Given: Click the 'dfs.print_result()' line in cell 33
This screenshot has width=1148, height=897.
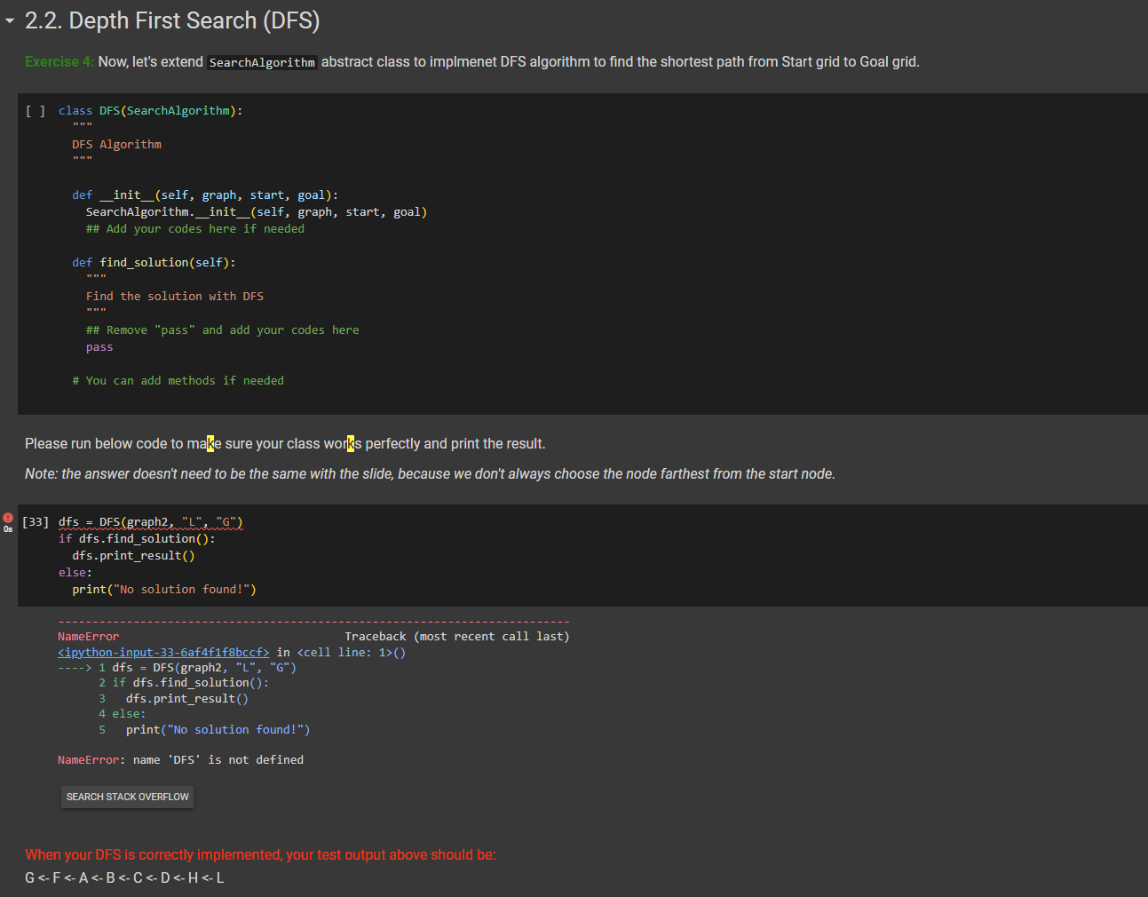Looking at the screenshot, I should click(x=133, y=556).
